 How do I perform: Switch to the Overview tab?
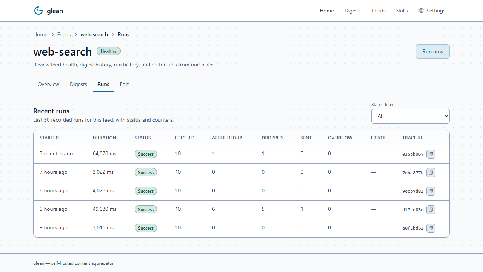(48, 84)
